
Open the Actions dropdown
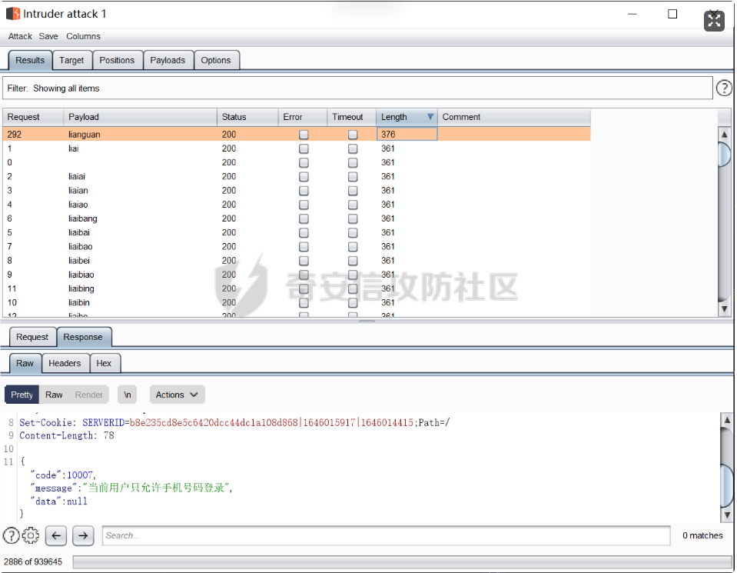click(177, 395)
